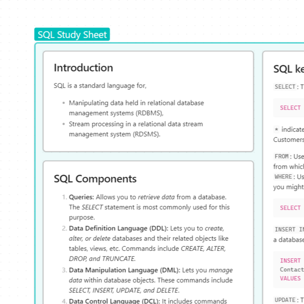Click the inline SELECT code tag
This screenshot has width=304, height=304.
[x=285, y=87]
